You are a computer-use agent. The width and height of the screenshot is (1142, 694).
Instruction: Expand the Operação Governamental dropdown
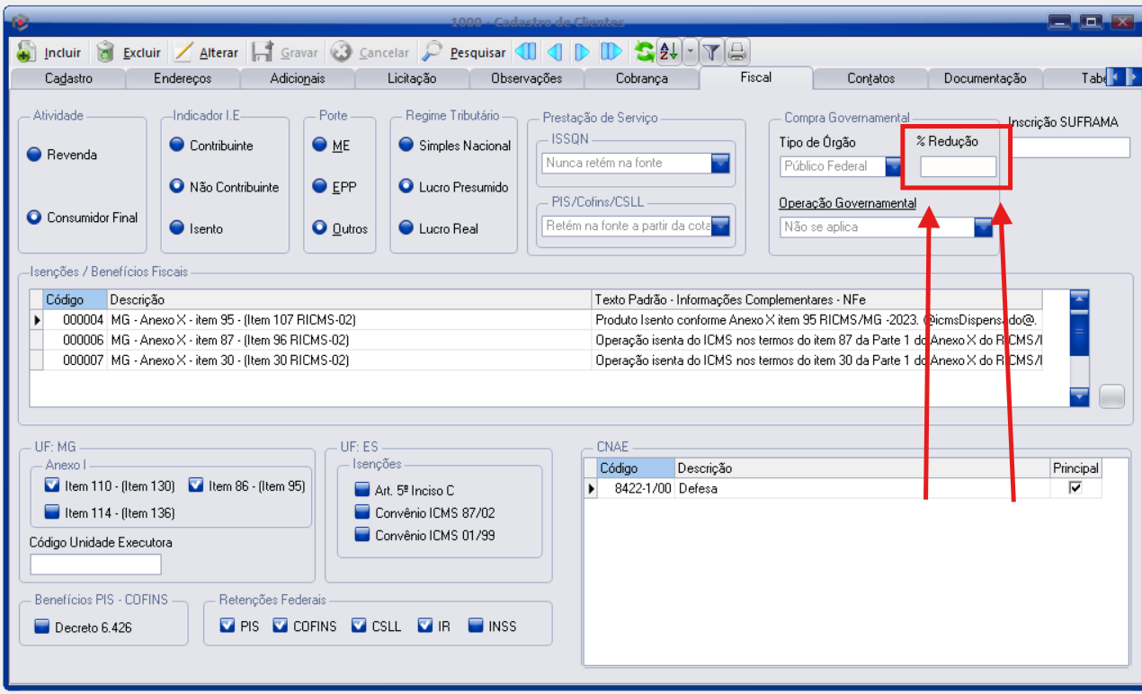983,227
